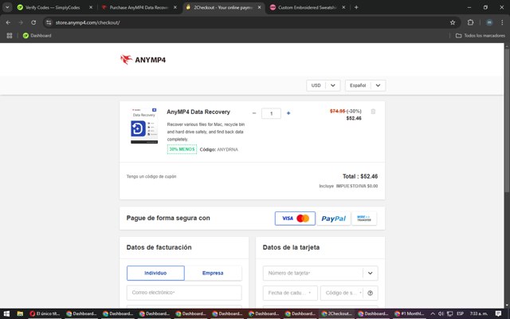Switch to the 2Checkout taskbar window
This screenshot has width=510, height=319.
[x=336, y=313]
